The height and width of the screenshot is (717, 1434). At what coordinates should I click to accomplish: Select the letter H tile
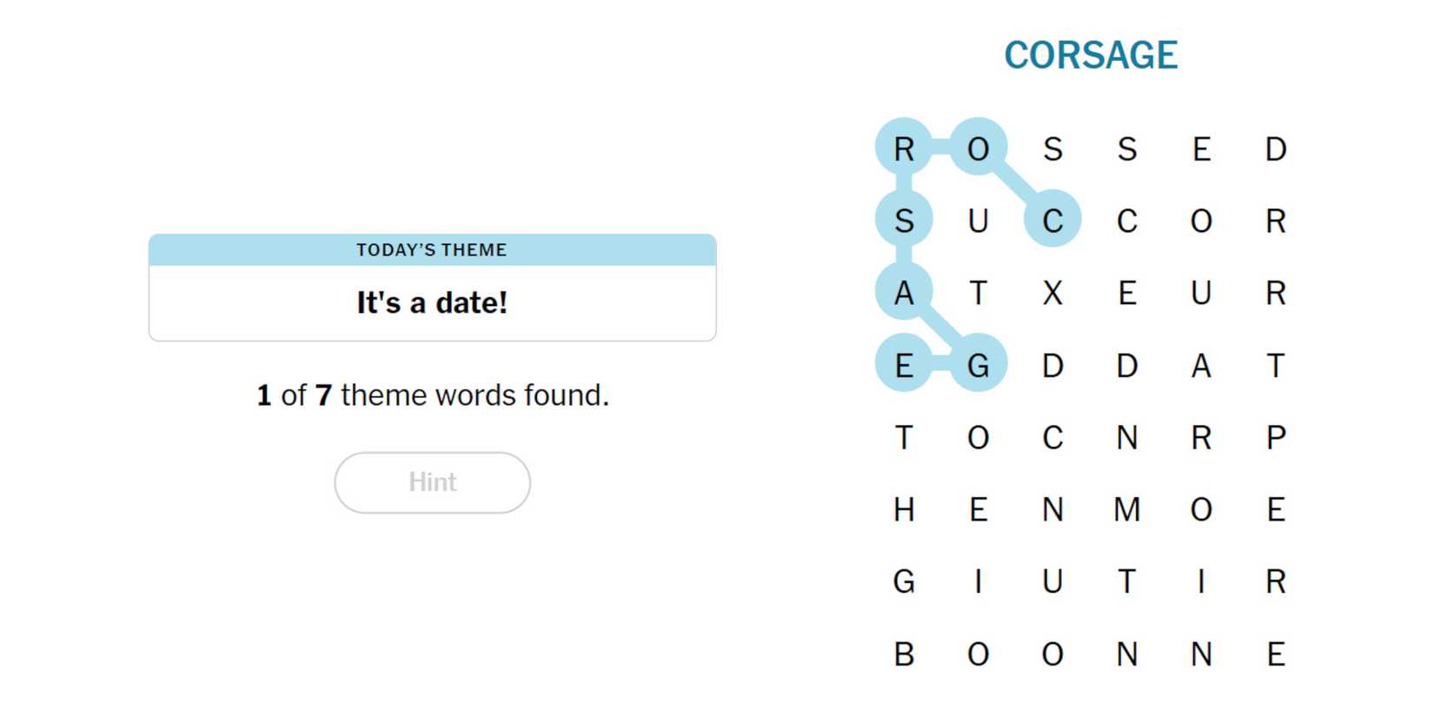click(x=904, y=509)
